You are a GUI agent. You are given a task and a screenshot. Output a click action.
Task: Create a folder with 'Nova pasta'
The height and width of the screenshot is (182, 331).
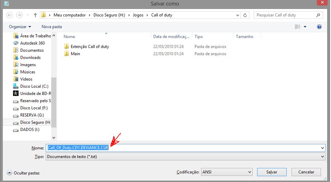click(x=52, y=27)
